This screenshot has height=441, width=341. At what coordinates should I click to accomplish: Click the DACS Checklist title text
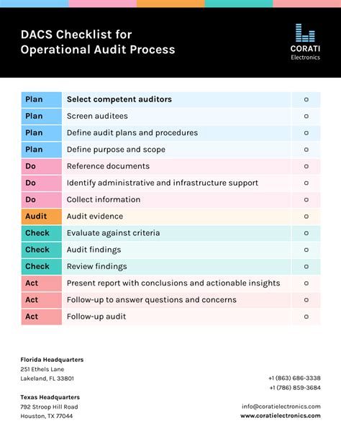pyautogui.click(x=98, y=42)
